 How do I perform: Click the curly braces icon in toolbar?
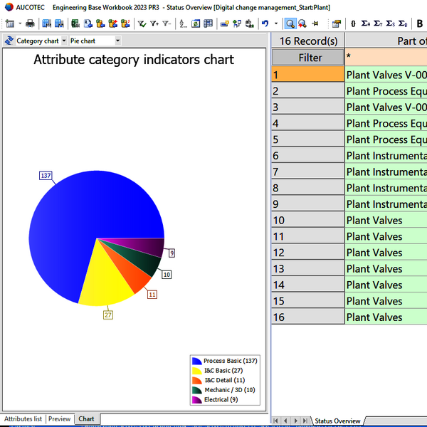click(x=353, y=23)
